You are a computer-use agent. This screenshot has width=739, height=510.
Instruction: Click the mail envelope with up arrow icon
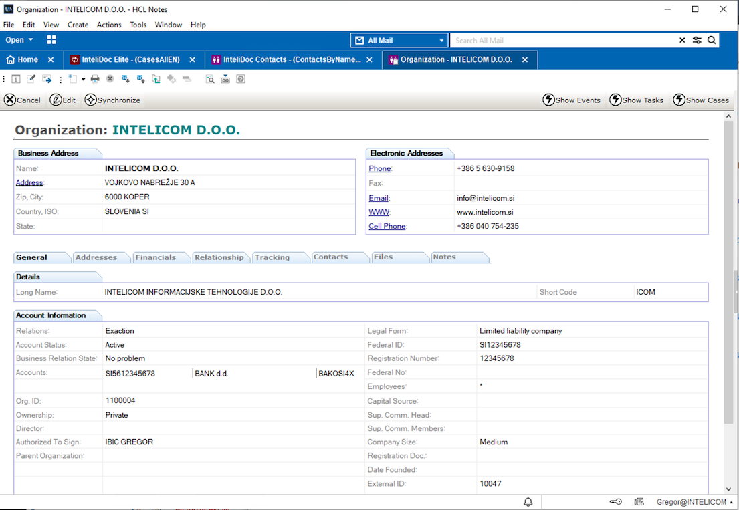point(140,79)
